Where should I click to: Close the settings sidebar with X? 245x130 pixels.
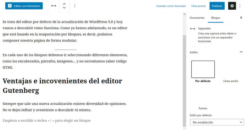[x=241, y=18]
